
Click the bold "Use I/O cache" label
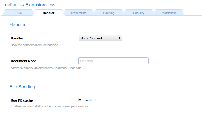[24, 100]
